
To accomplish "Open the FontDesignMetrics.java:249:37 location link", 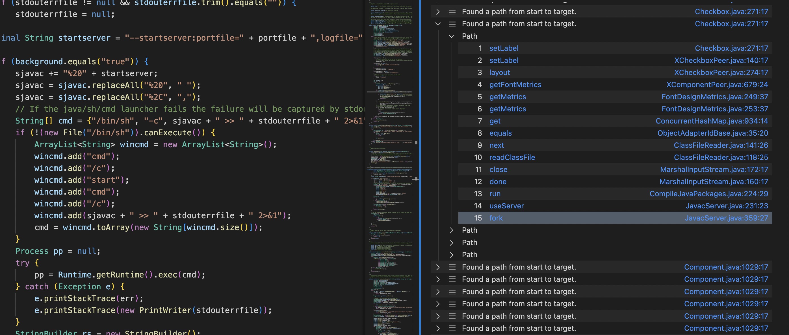I will click(x=715, y=97).
